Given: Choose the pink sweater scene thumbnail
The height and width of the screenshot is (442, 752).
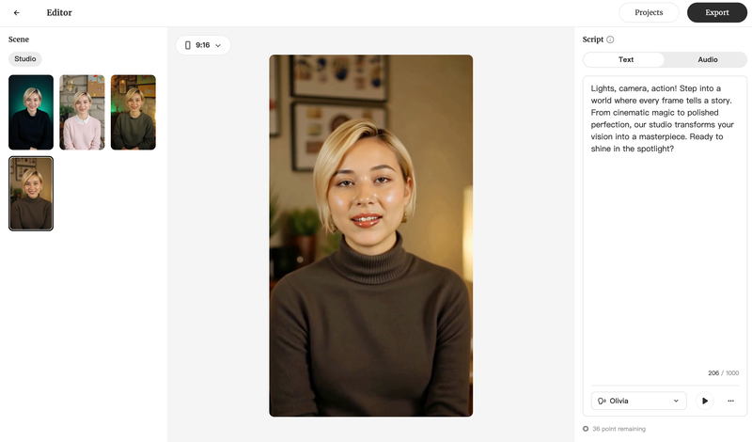Looking at the screenshot, I should 82,112.
